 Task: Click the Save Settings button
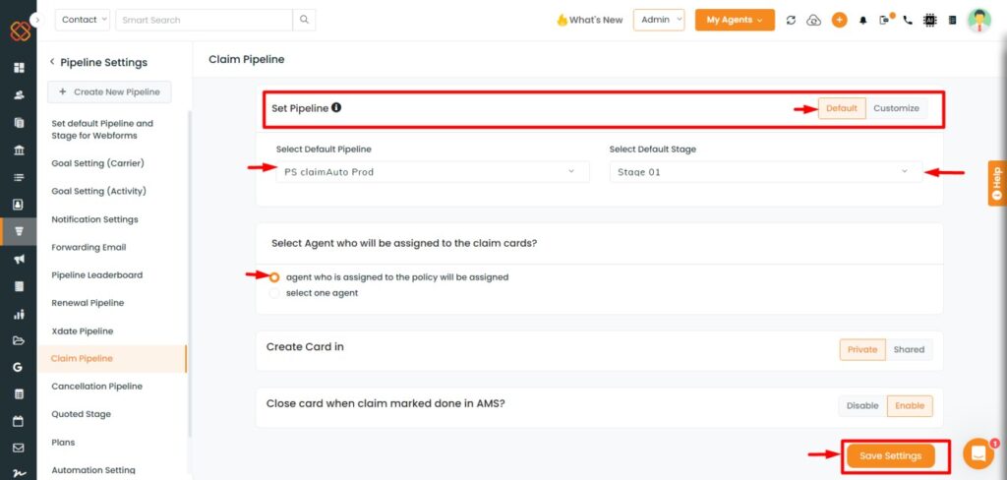pos(890,455)
